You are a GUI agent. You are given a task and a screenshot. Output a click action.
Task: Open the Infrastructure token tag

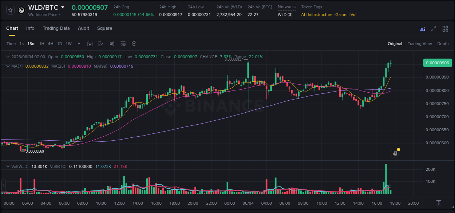pos(320,15)
